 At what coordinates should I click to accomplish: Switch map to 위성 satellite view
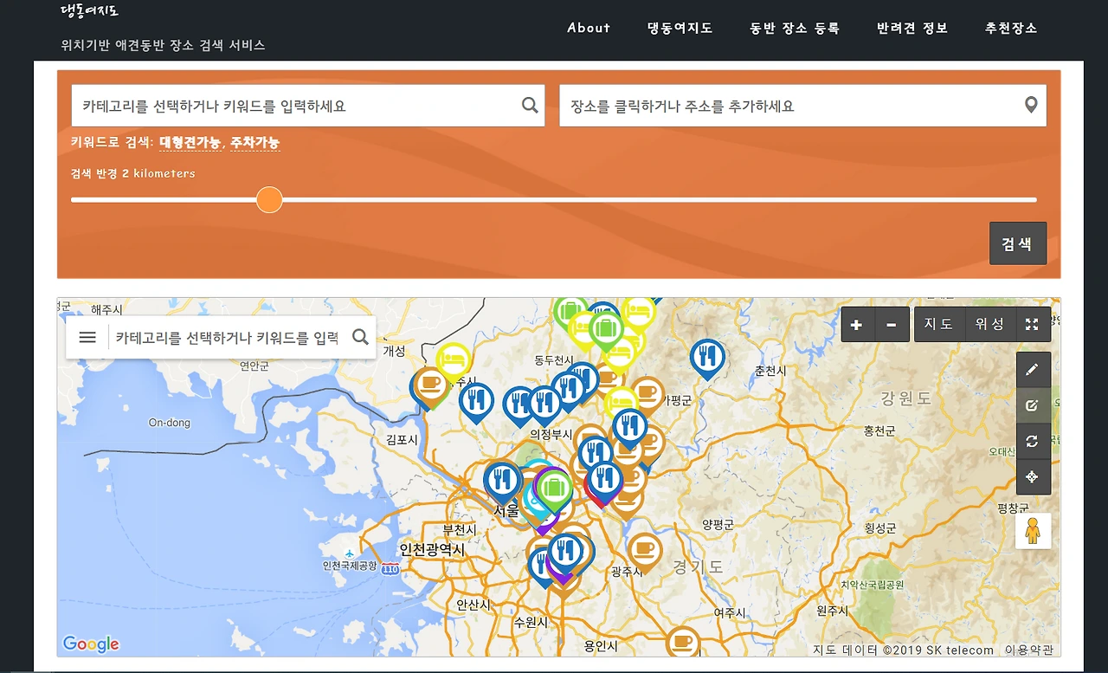(x=989, y=325)
